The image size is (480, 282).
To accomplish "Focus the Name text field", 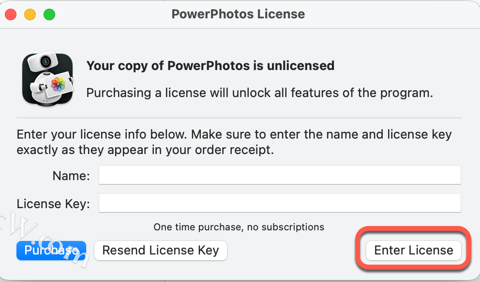I will pos(280,175).
